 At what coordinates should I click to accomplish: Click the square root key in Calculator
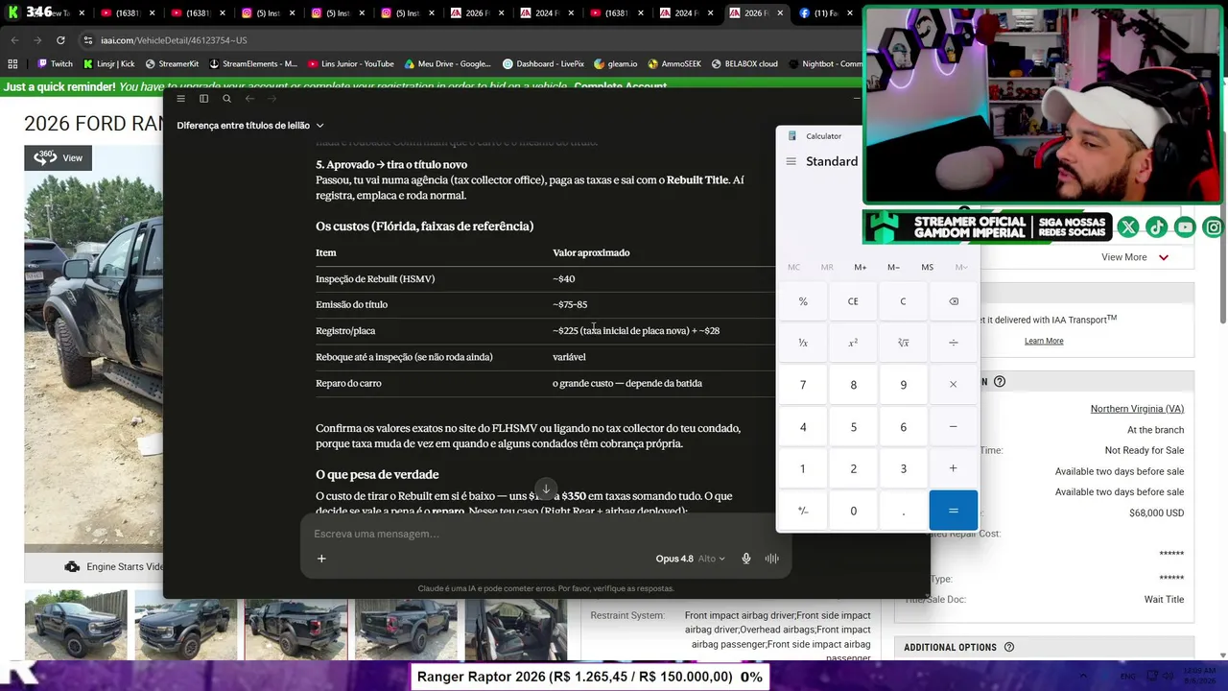903,343
